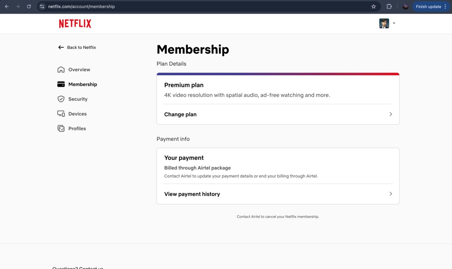Click the Netflix logo

click(x=75, y=23)
